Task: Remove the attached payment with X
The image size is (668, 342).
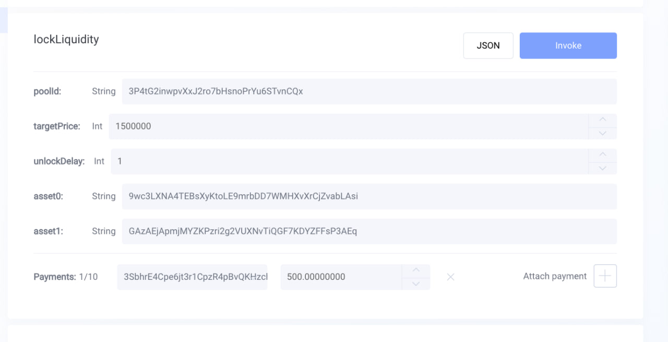Action: click(450, 277)
